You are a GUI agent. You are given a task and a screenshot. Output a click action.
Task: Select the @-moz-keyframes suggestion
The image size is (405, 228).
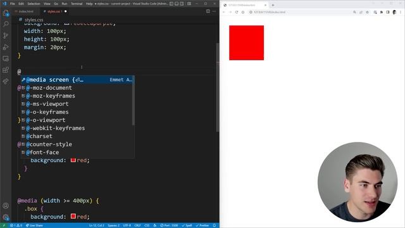click(x=77, y=96)
